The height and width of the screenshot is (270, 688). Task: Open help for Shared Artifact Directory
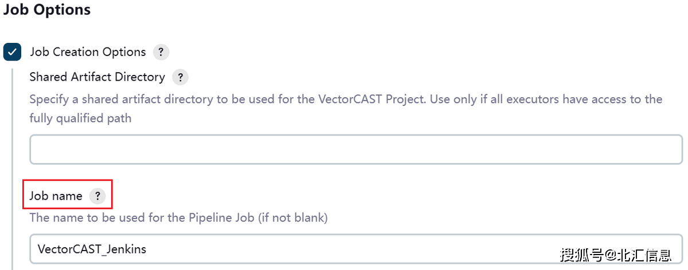(180, 77)
